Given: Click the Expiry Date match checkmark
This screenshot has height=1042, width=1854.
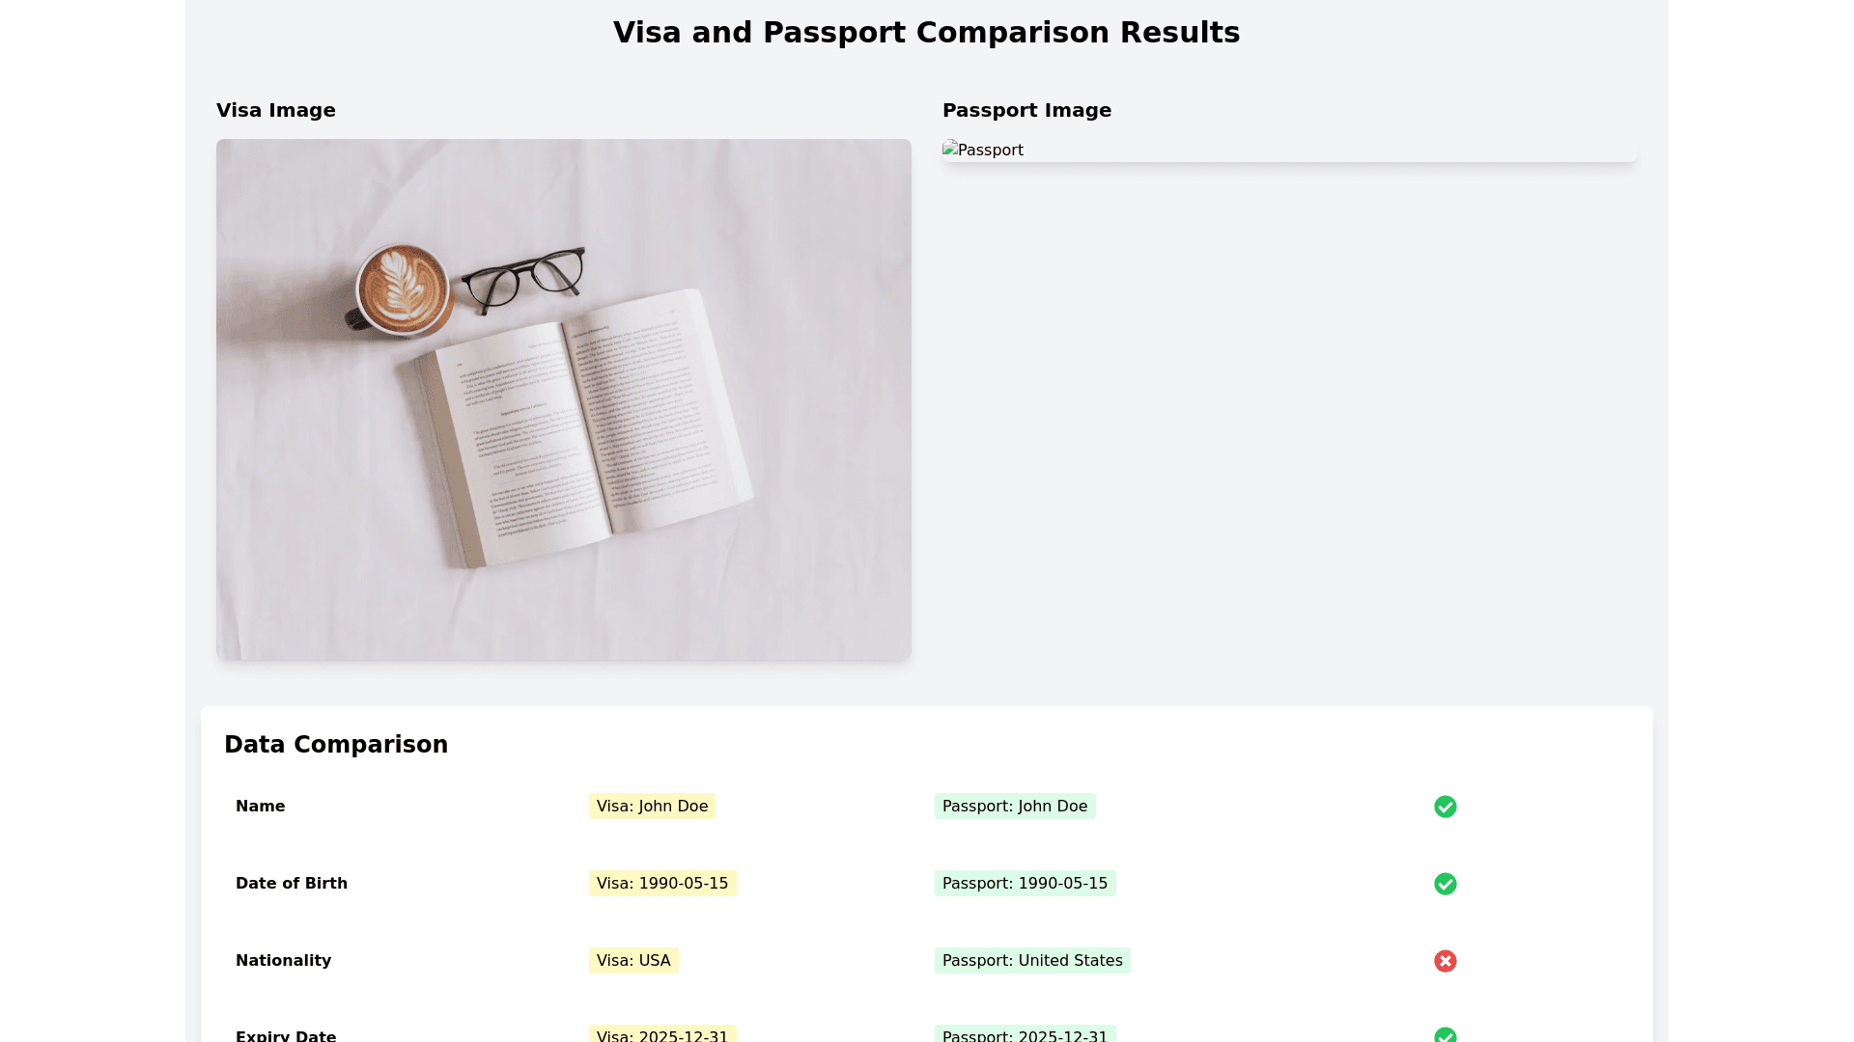Looking at the screenshot, I should 1445,1035.
